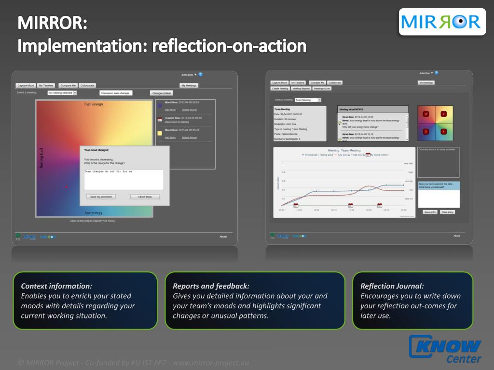Select Compare Me tab in left screenshot
The image size is (494, 370).
tap(68, 86)
